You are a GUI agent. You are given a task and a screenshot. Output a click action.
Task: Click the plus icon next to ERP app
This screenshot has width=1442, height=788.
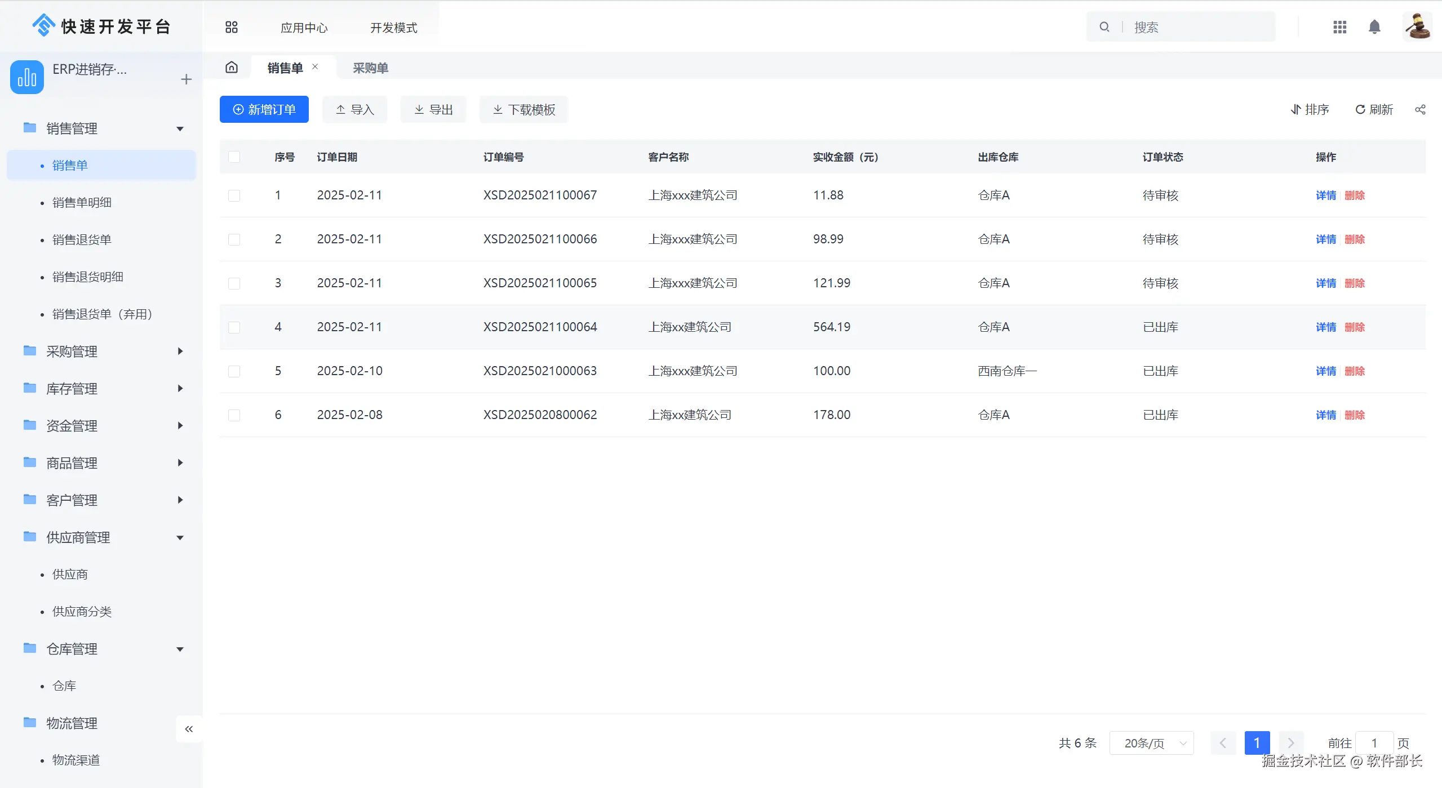[187, 79]
